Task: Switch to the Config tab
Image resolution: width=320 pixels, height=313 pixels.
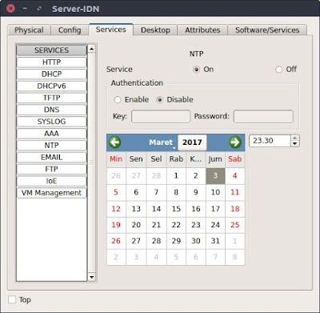Action: pyautogui.click(x=70, y=30)
